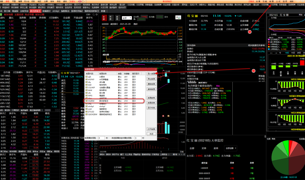Open the 交易 menu in title bar

[x=258, y=1]
